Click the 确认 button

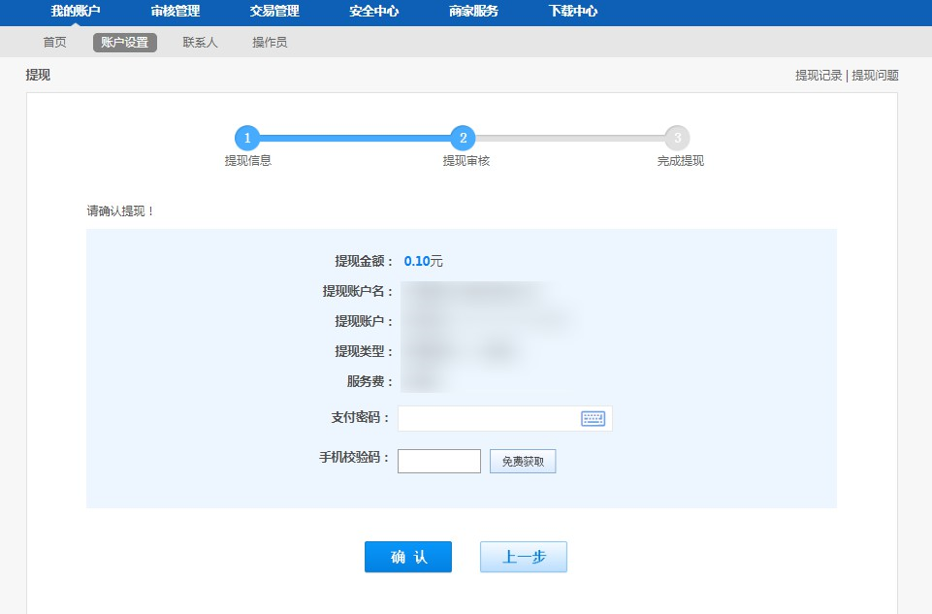[x=408, y=557]
